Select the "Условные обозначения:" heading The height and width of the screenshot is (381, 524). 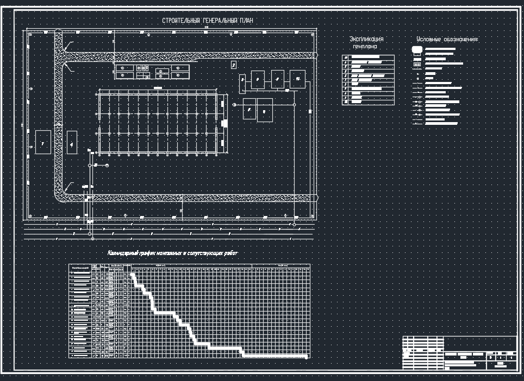[447, 40]
